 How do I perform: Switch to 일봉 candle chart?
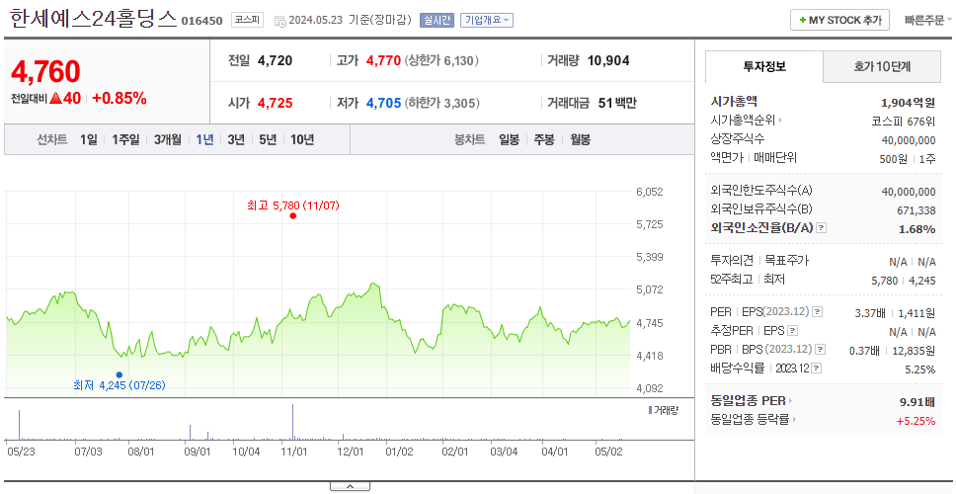click(x=509, y=139)
